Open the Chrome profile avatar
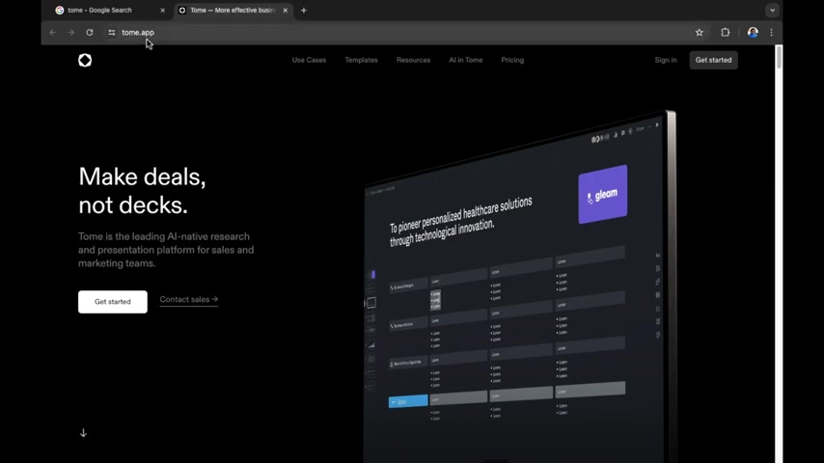The height and width of the screenshot is (463, 824). point(753,33)
